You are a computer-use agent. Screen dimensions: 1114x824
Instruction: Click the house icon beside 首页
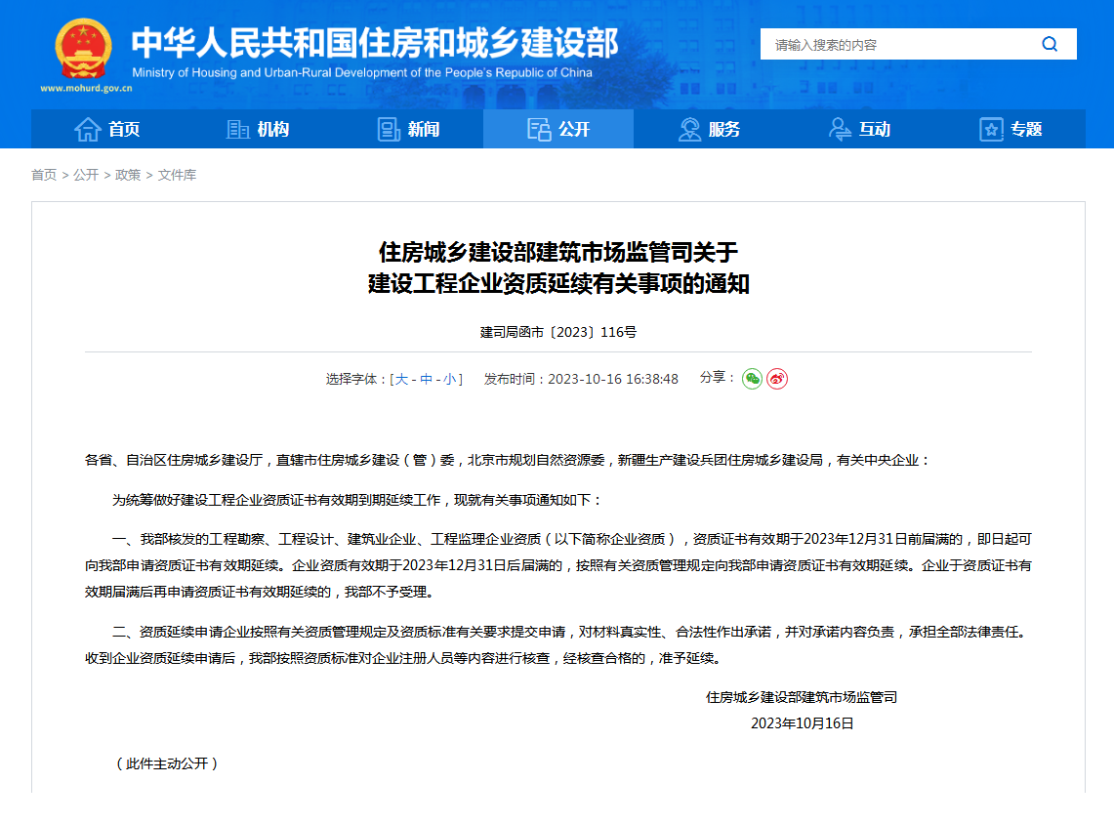pos(88,129)
